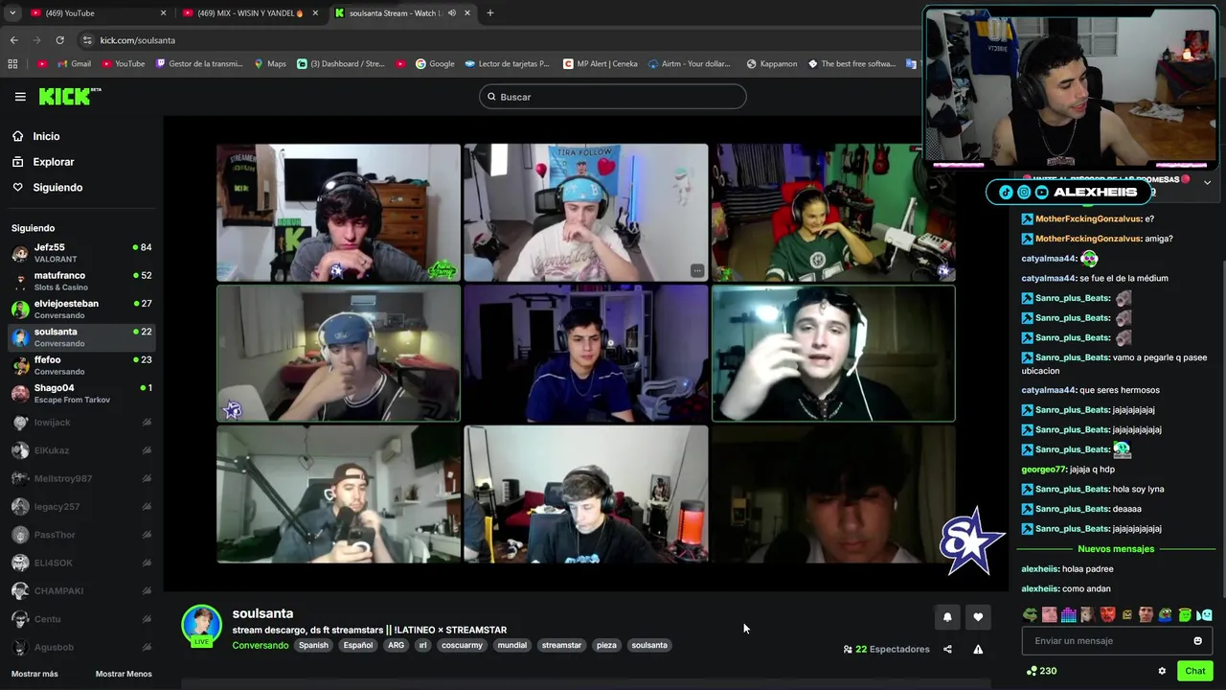The height and width of the screenshot is (690, 1226).
Task: Toggle stream notifications bell
Action: pos(947,617)
